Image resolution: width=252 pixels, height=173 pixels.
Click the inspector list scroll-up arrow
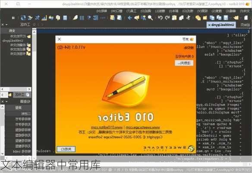(x=3, y=107)
